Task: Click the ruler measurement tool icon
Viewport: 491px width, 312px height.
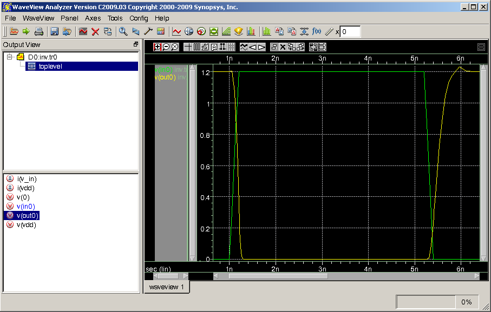Action: tap(329, 32)
